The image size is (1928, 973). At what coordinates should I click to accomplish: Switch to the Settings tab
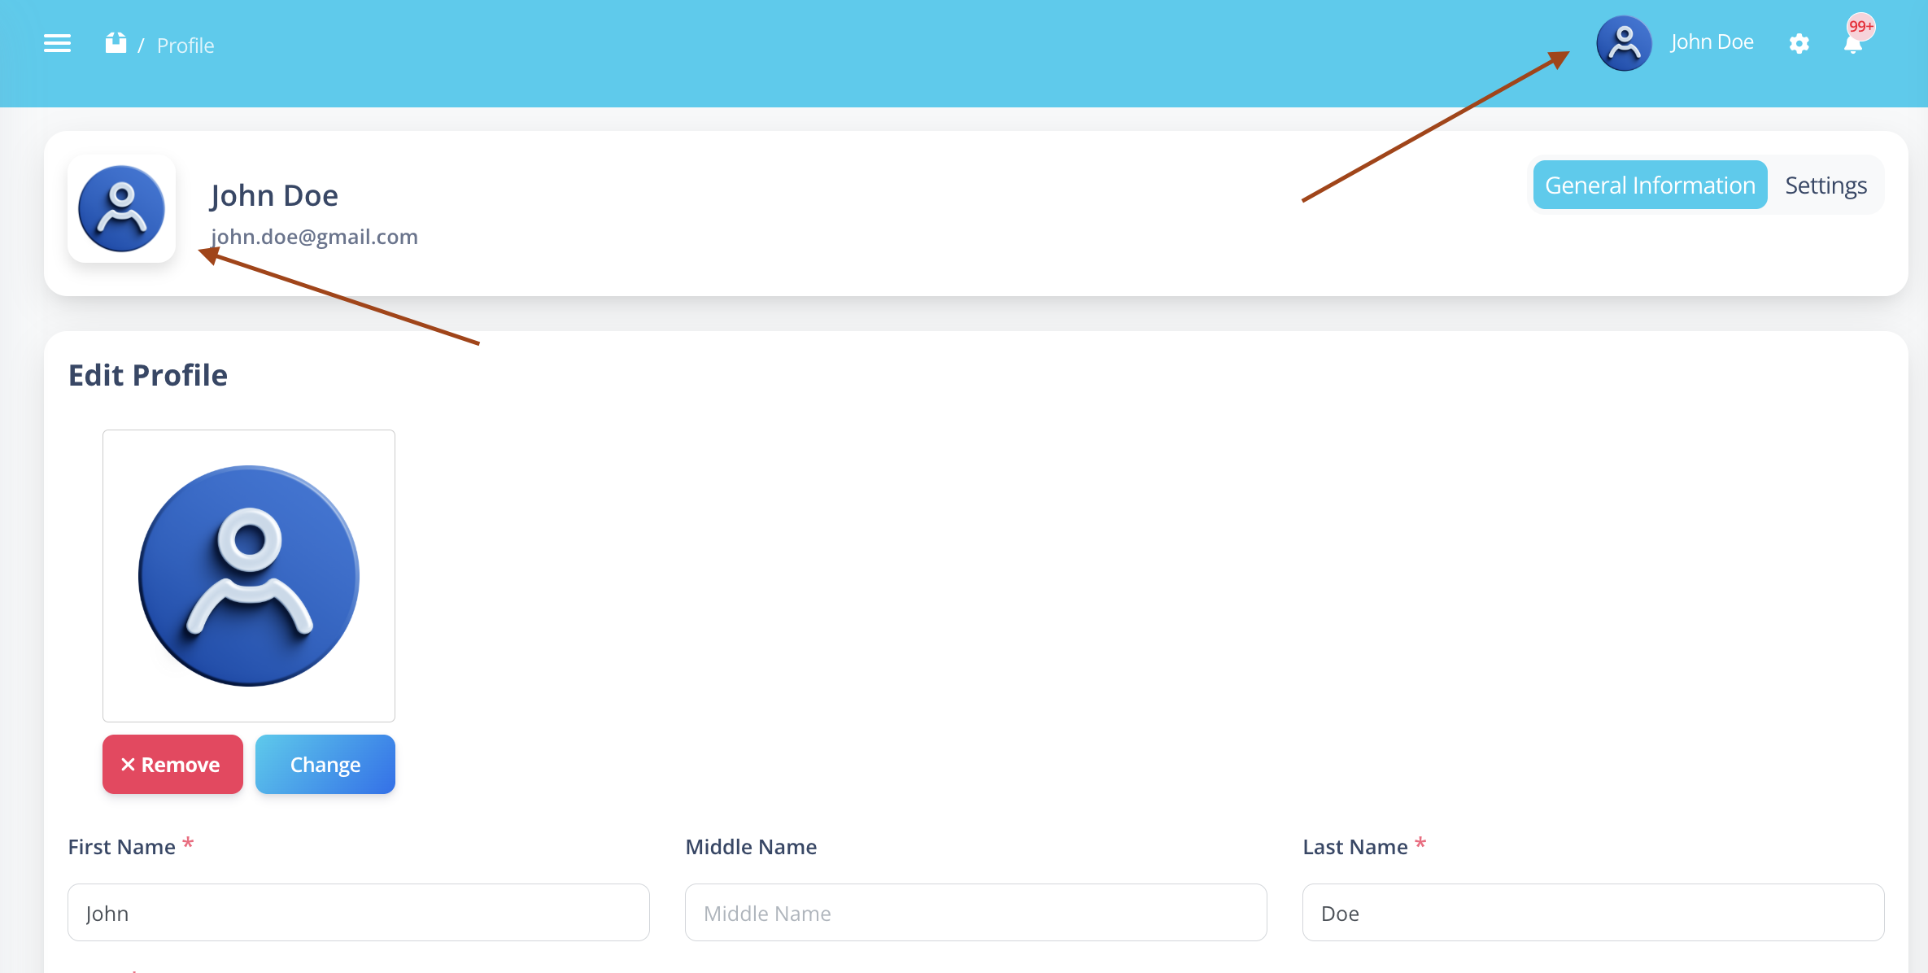(1825, 185)
